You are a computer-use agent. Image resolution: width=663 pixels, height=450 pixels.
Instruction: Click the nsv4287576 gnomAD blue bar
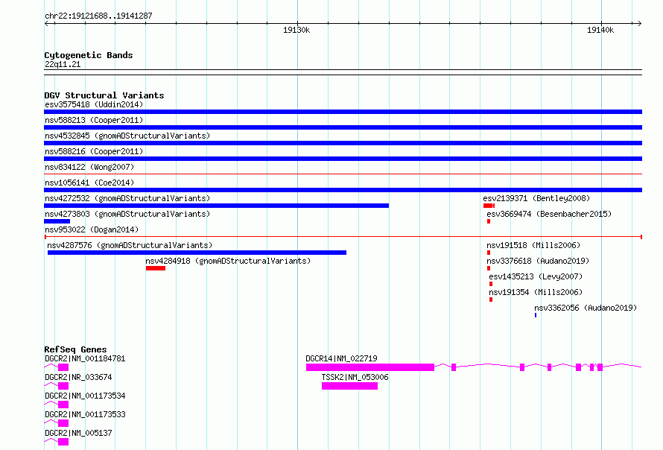197,253
